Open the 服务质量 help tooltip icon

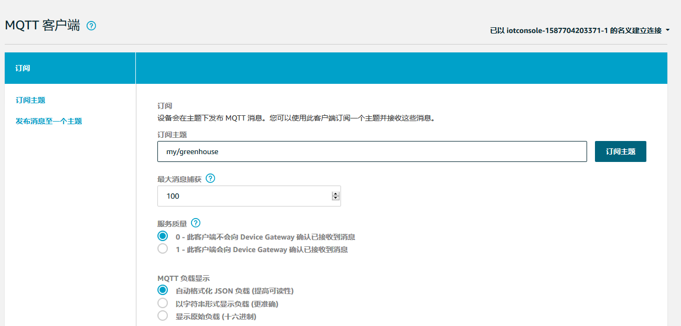195,223
